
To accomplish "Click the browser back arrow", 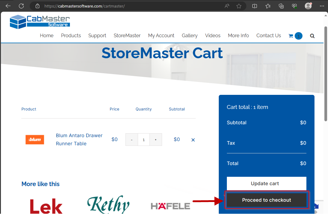I will (8, 6).
